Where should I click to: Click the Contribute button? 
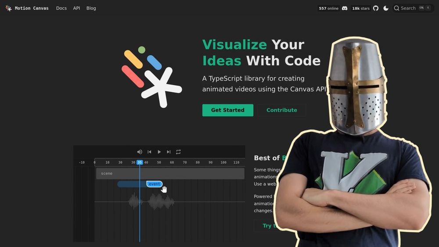(x=281, y=110)
